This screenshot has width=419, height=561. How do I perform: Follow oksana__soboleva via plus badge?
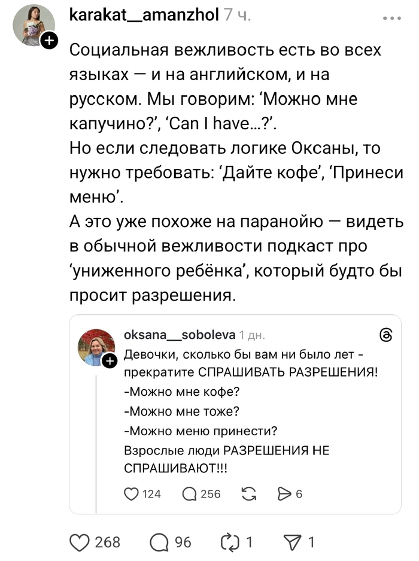pos(110,361)
